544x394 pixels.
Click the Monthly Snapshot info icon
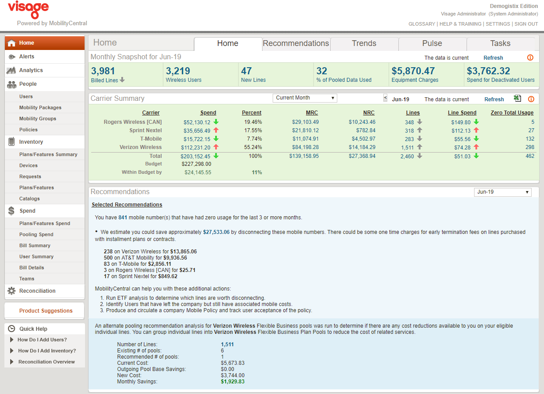point(530,58)
